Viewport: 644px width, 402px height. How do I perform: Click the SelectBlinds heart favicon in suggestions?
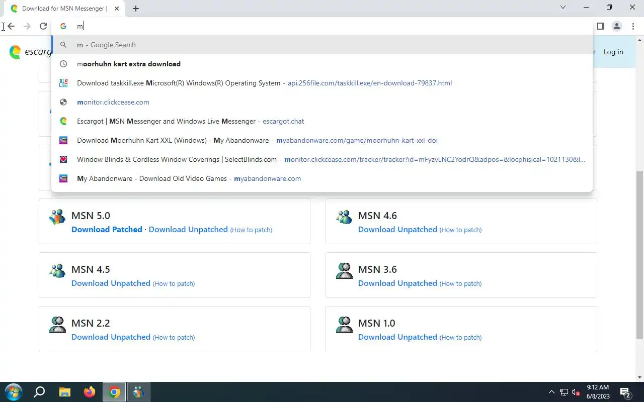click(x=63, y=159)
